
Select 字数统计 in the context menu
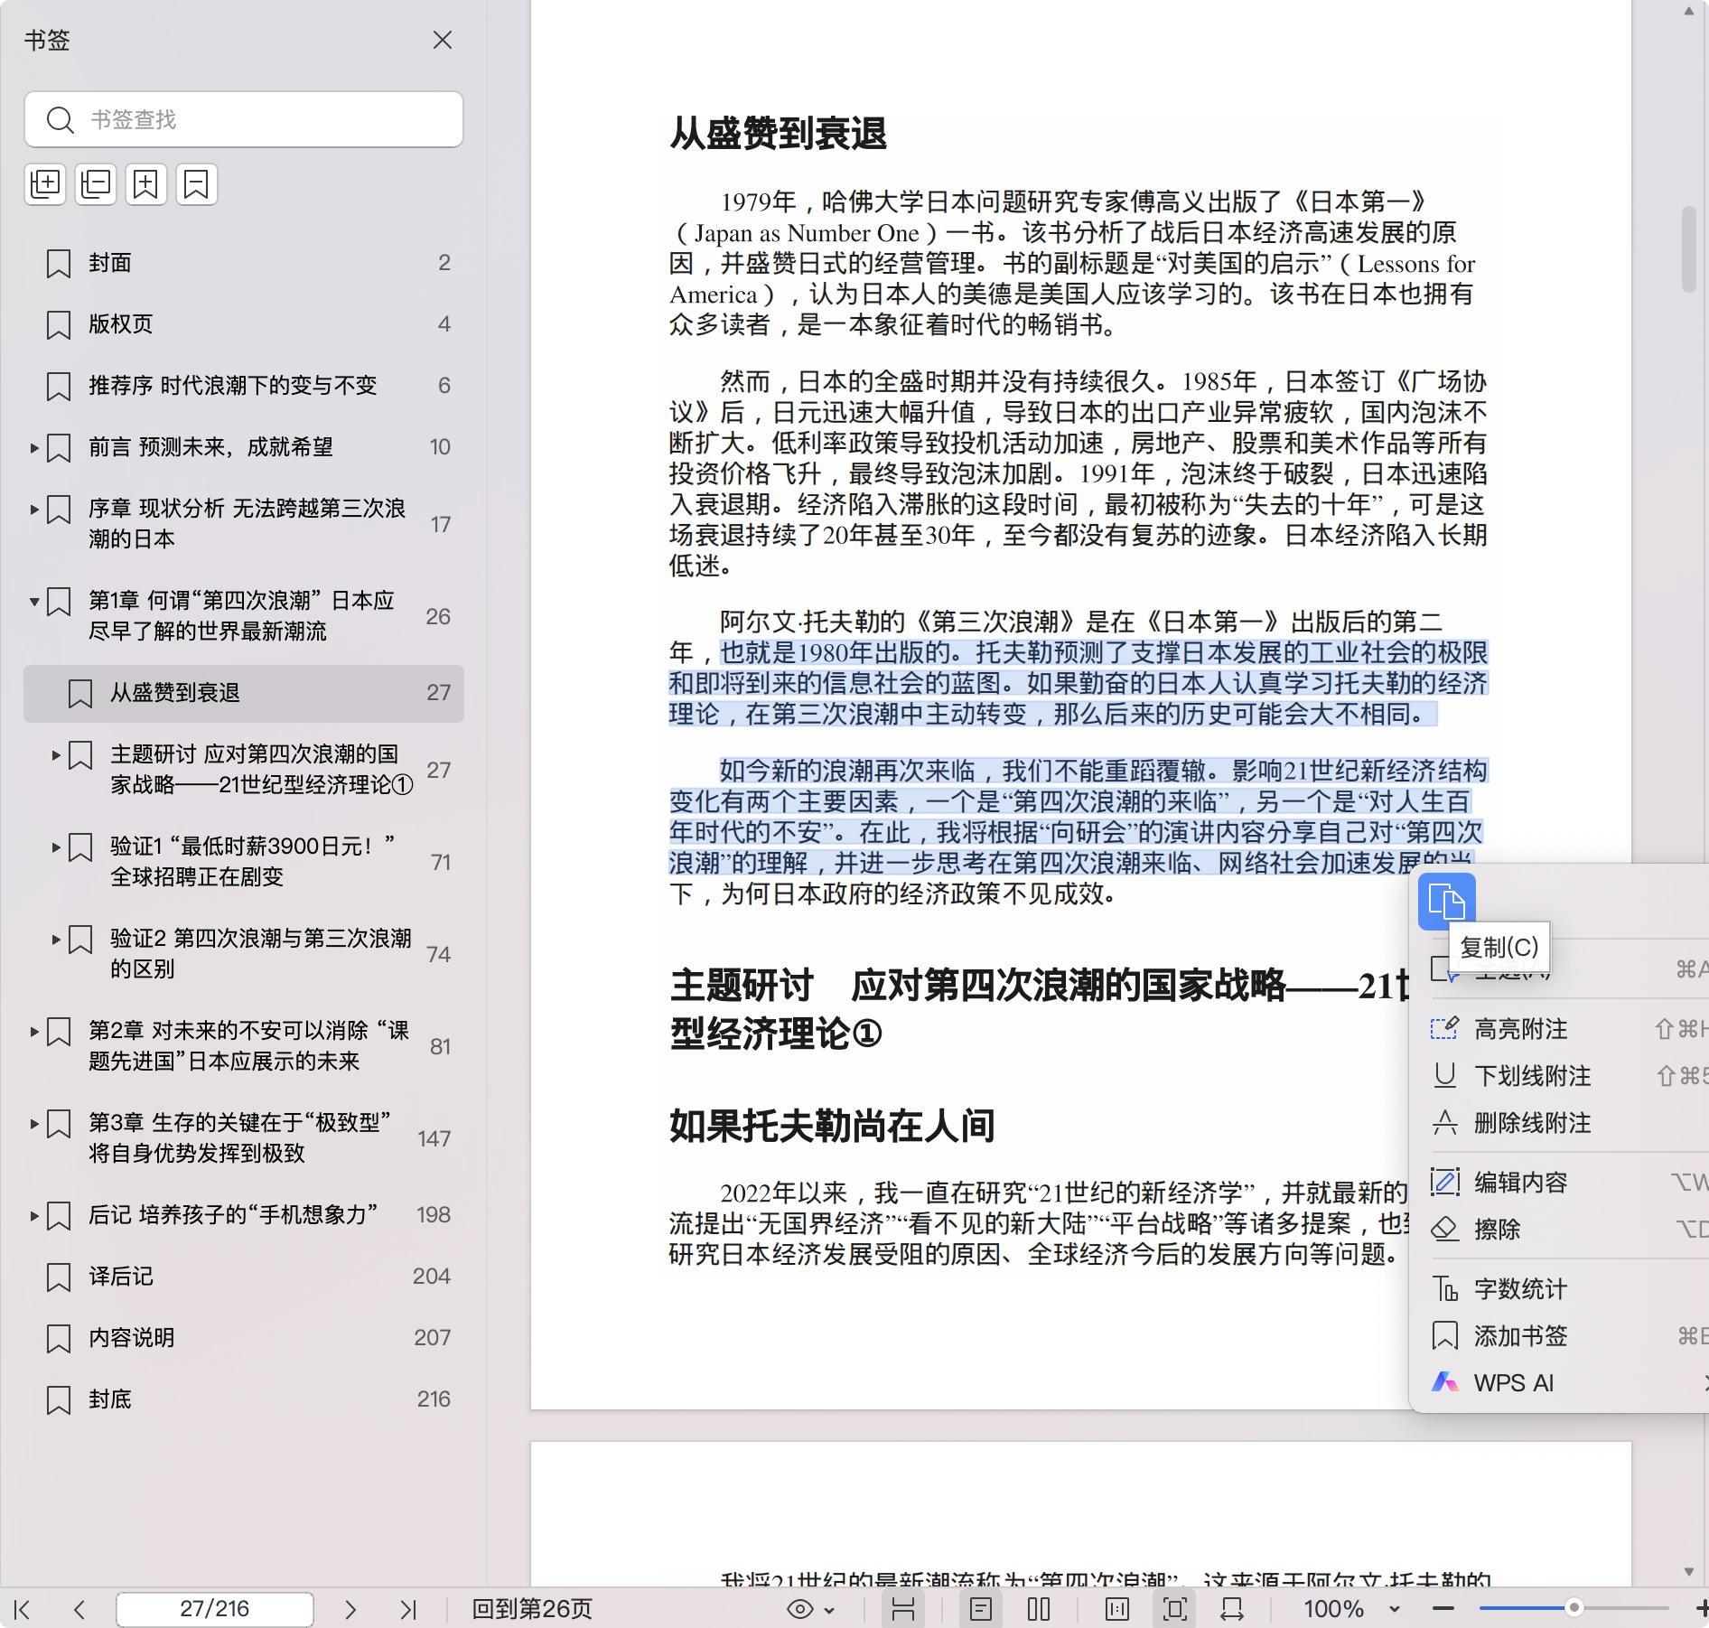pos(1520,1289)
